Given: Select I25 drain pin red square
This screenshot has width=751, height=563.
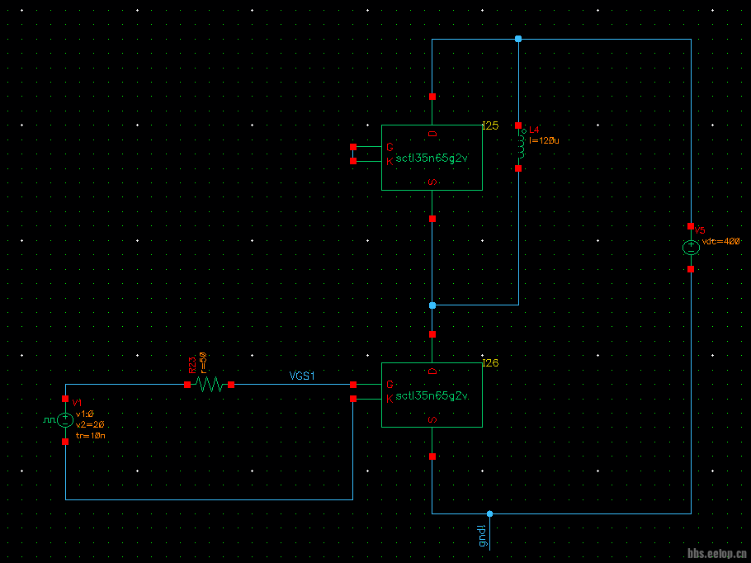Looking at the screenshot, I should click(432, 97).
